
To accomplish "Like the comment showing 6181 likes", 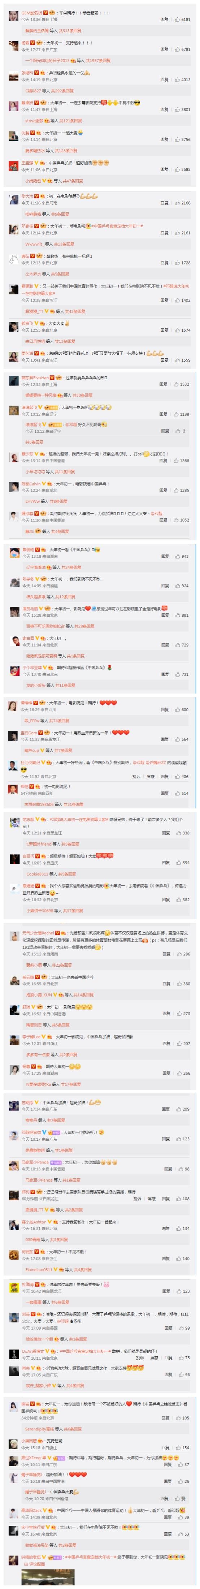I will (177, 19).
